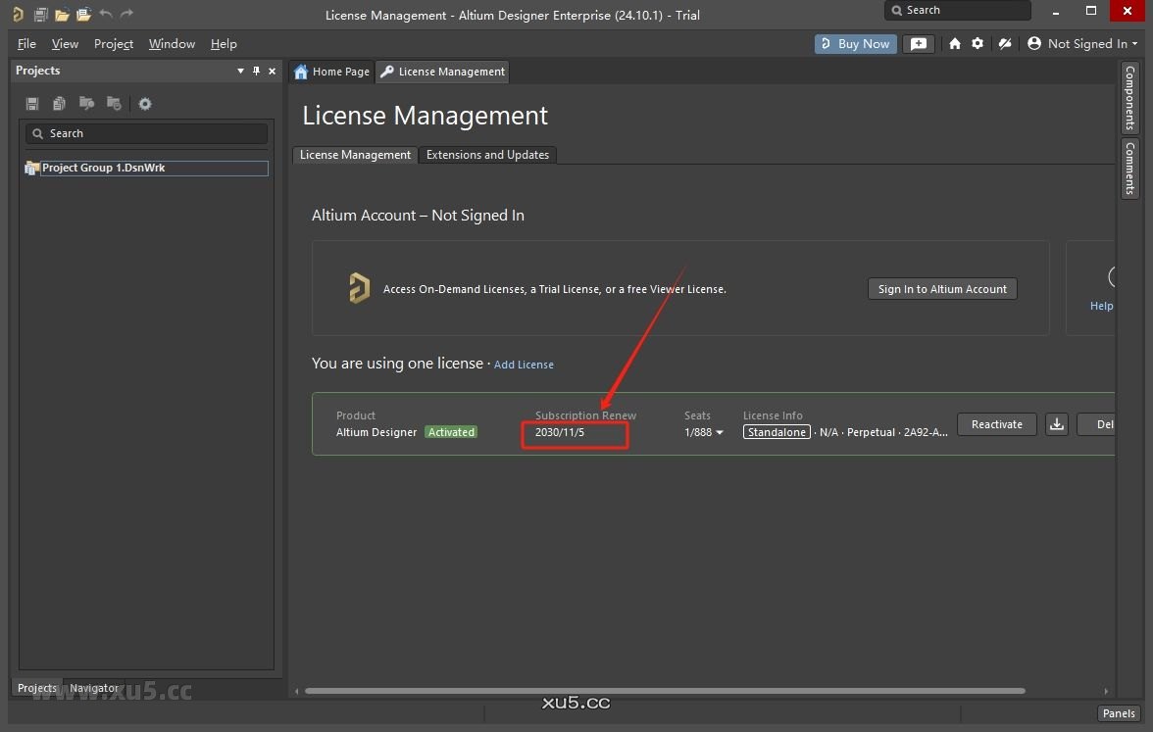The image size is (1153, 732).
Task: Click the crossed-out cloud connection status icon
Action: coord(1004,44)
